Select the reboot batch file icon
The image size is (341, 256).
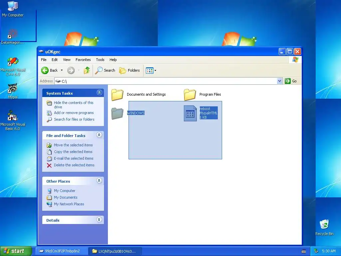click(x=190, y=113)
